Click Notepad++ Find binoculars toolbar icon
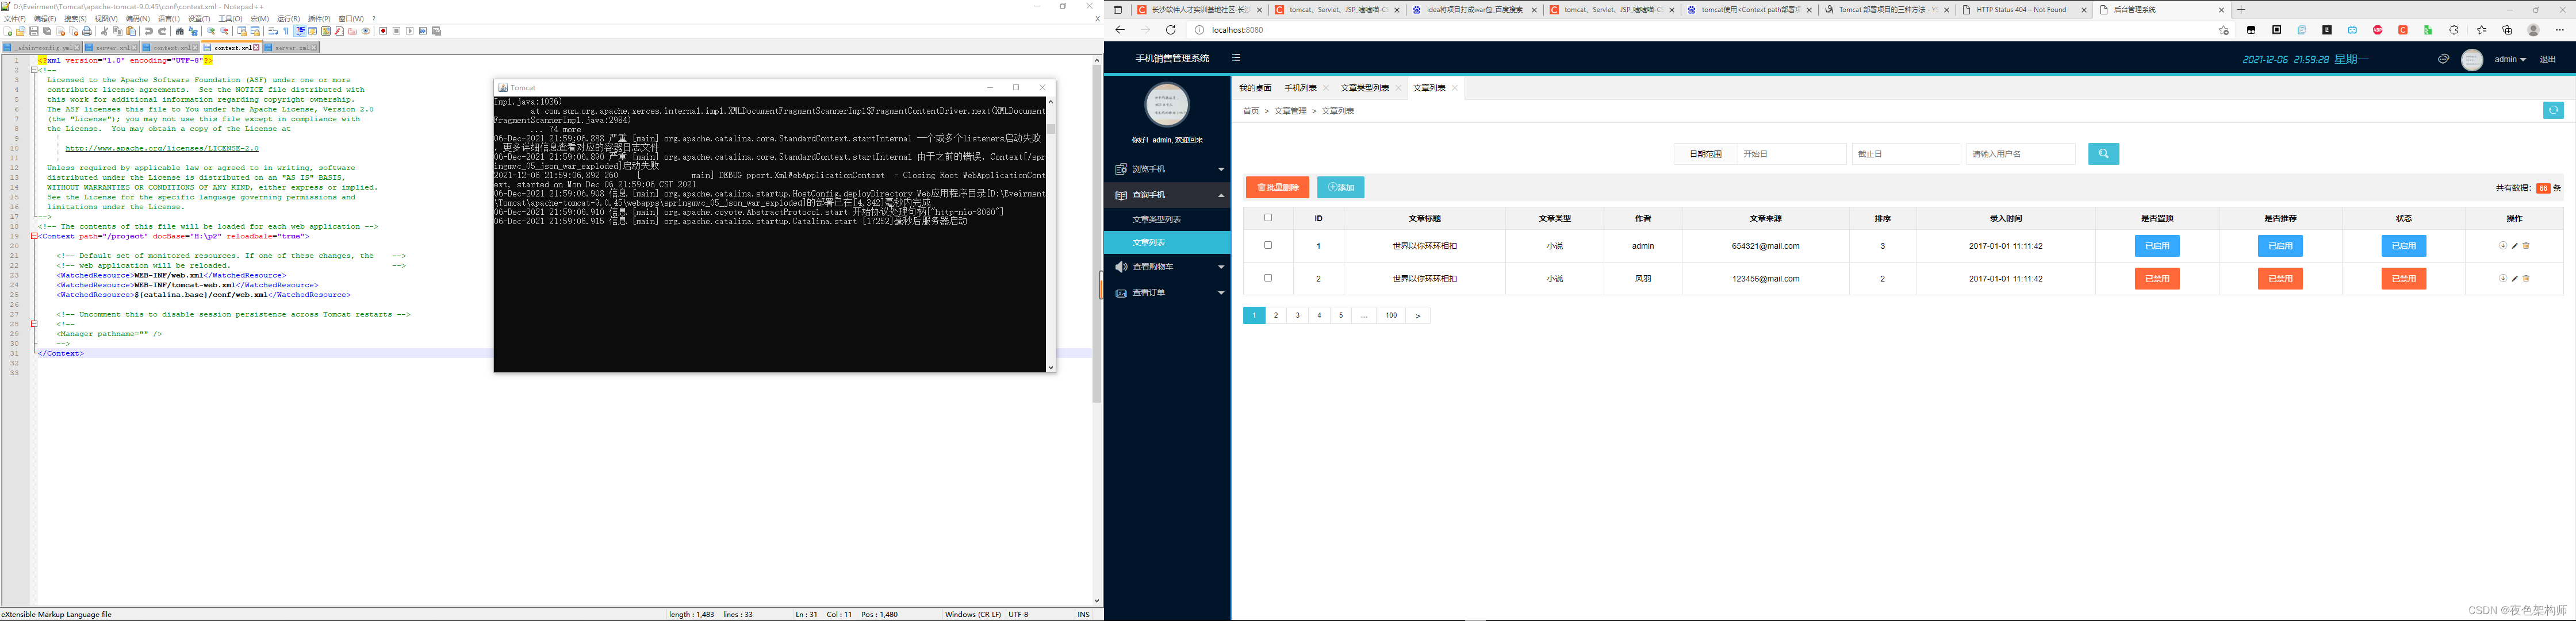This screenshot has height=621, width=2576. pyautogui.click(x=180, y=31)
